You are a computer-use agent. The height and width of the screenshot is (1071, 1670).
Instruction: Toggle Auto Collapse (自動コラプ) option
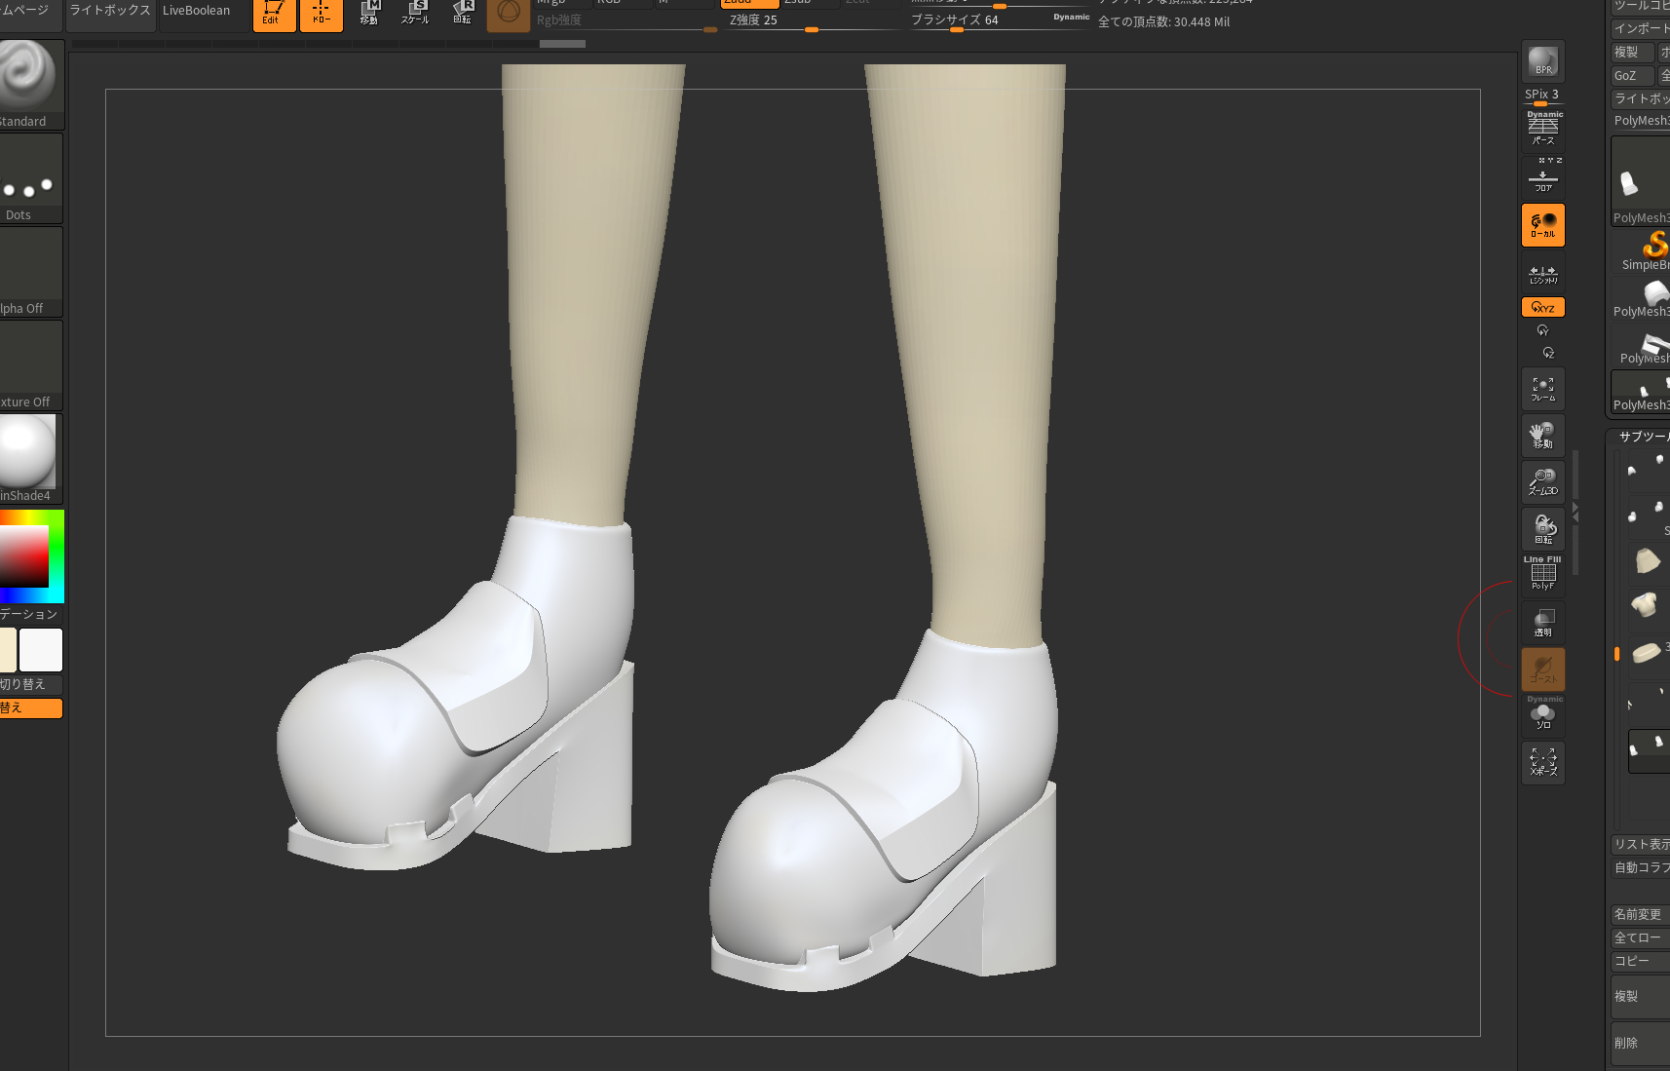(1641, 867)
